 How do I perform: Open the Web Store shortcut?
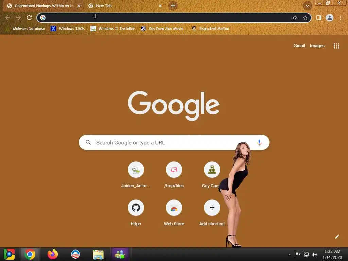174,213
